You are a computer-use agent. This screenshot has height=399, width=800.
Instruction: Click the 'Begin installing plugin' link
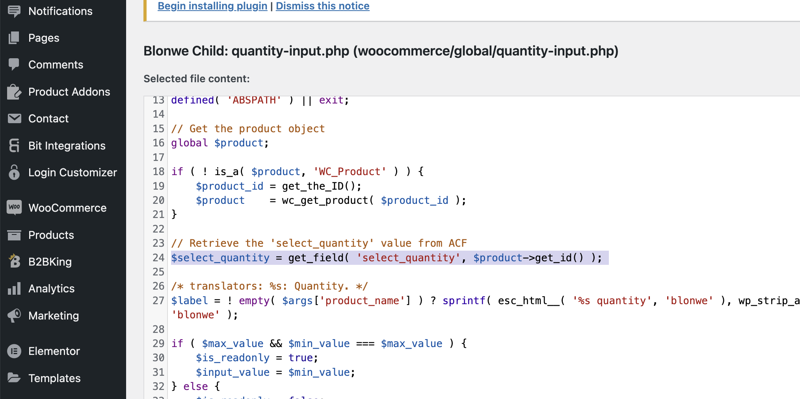[212, 6]
